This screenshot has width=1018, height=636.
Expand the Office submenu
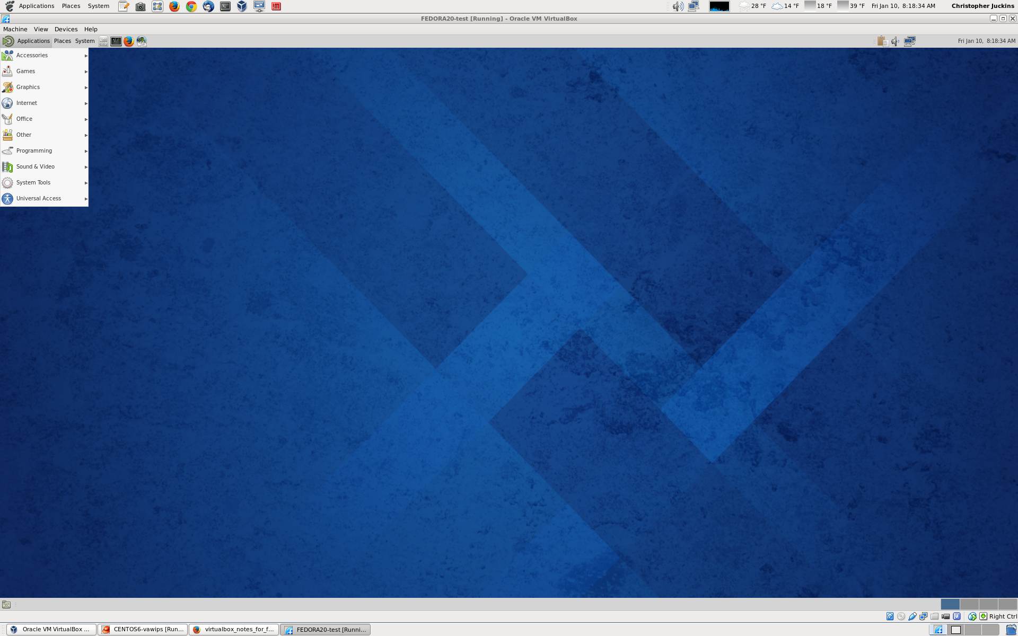45,119
